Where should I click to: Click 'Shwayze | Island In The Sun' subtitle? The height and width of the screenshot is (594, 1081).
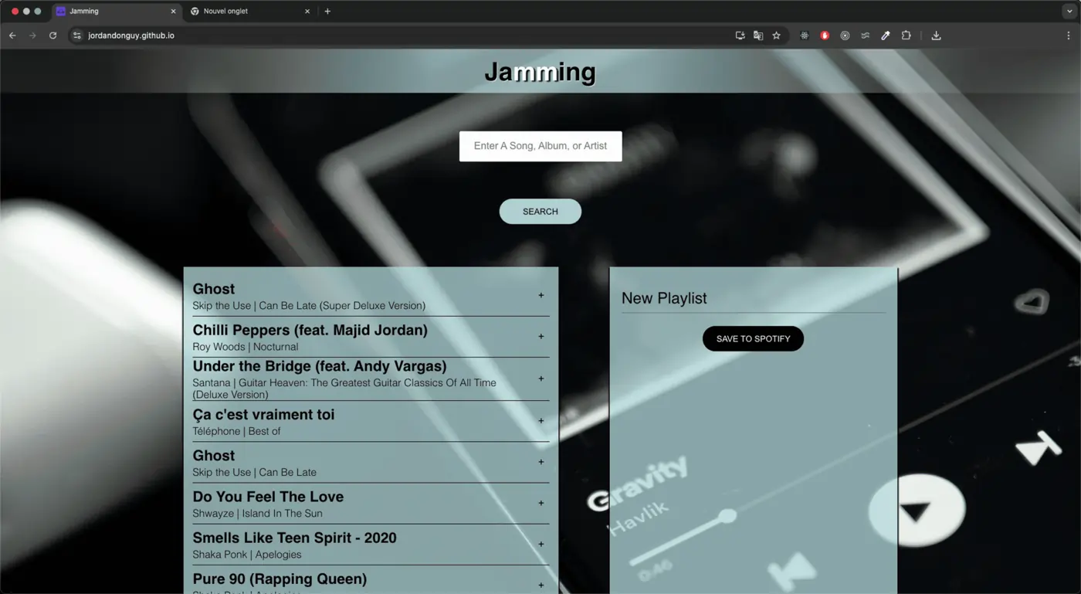pyautogui.click(x=257, y=514)
